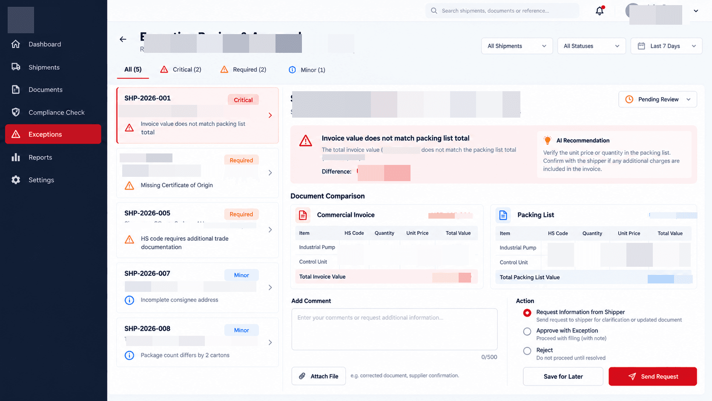
Task: Switch to the Minor (1) tab
Action: tap(307, 70)
